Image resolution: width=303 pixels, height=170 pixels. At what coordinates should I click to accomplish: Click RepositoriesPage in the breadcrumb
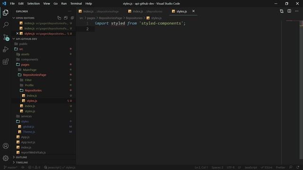(x=110, y=18)
